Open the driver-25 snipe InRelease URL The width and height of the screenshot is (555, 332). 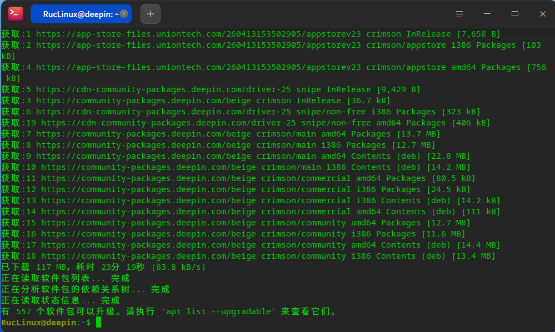point(163,89)
